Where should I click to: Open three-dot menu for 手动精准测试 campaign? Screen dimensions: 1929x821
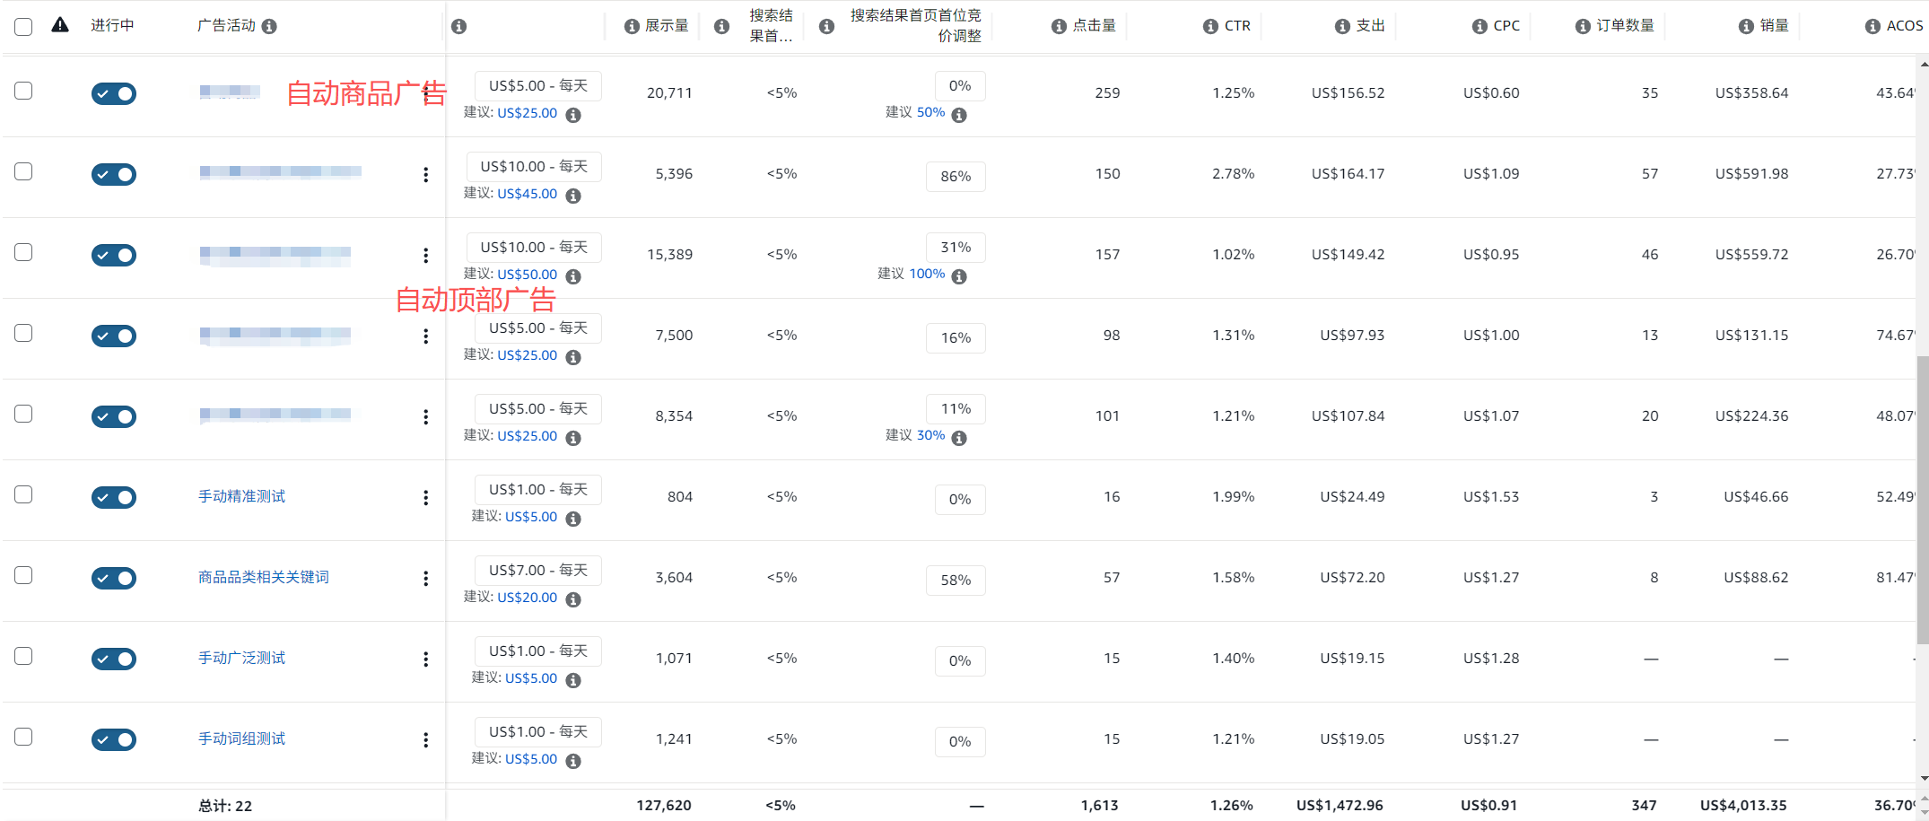click(425, 498)
